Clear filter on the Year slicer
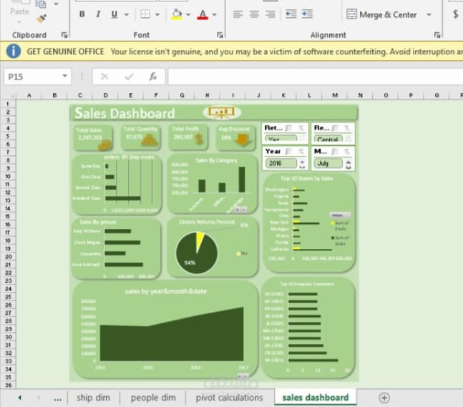Screen dimensions: 463x407 (301, 152)
